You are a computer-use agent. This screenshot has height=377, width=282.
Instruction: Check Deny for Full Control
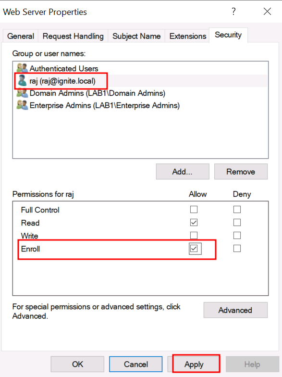click(x=237, y=210)
